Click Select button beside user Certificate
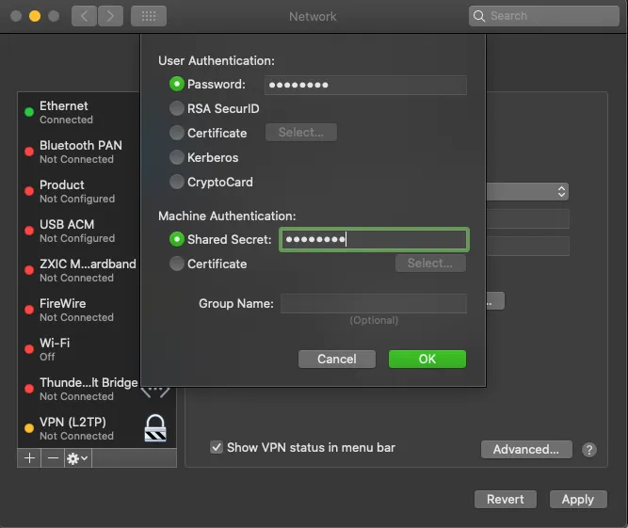Screen dimensions: 628x528 300,132
